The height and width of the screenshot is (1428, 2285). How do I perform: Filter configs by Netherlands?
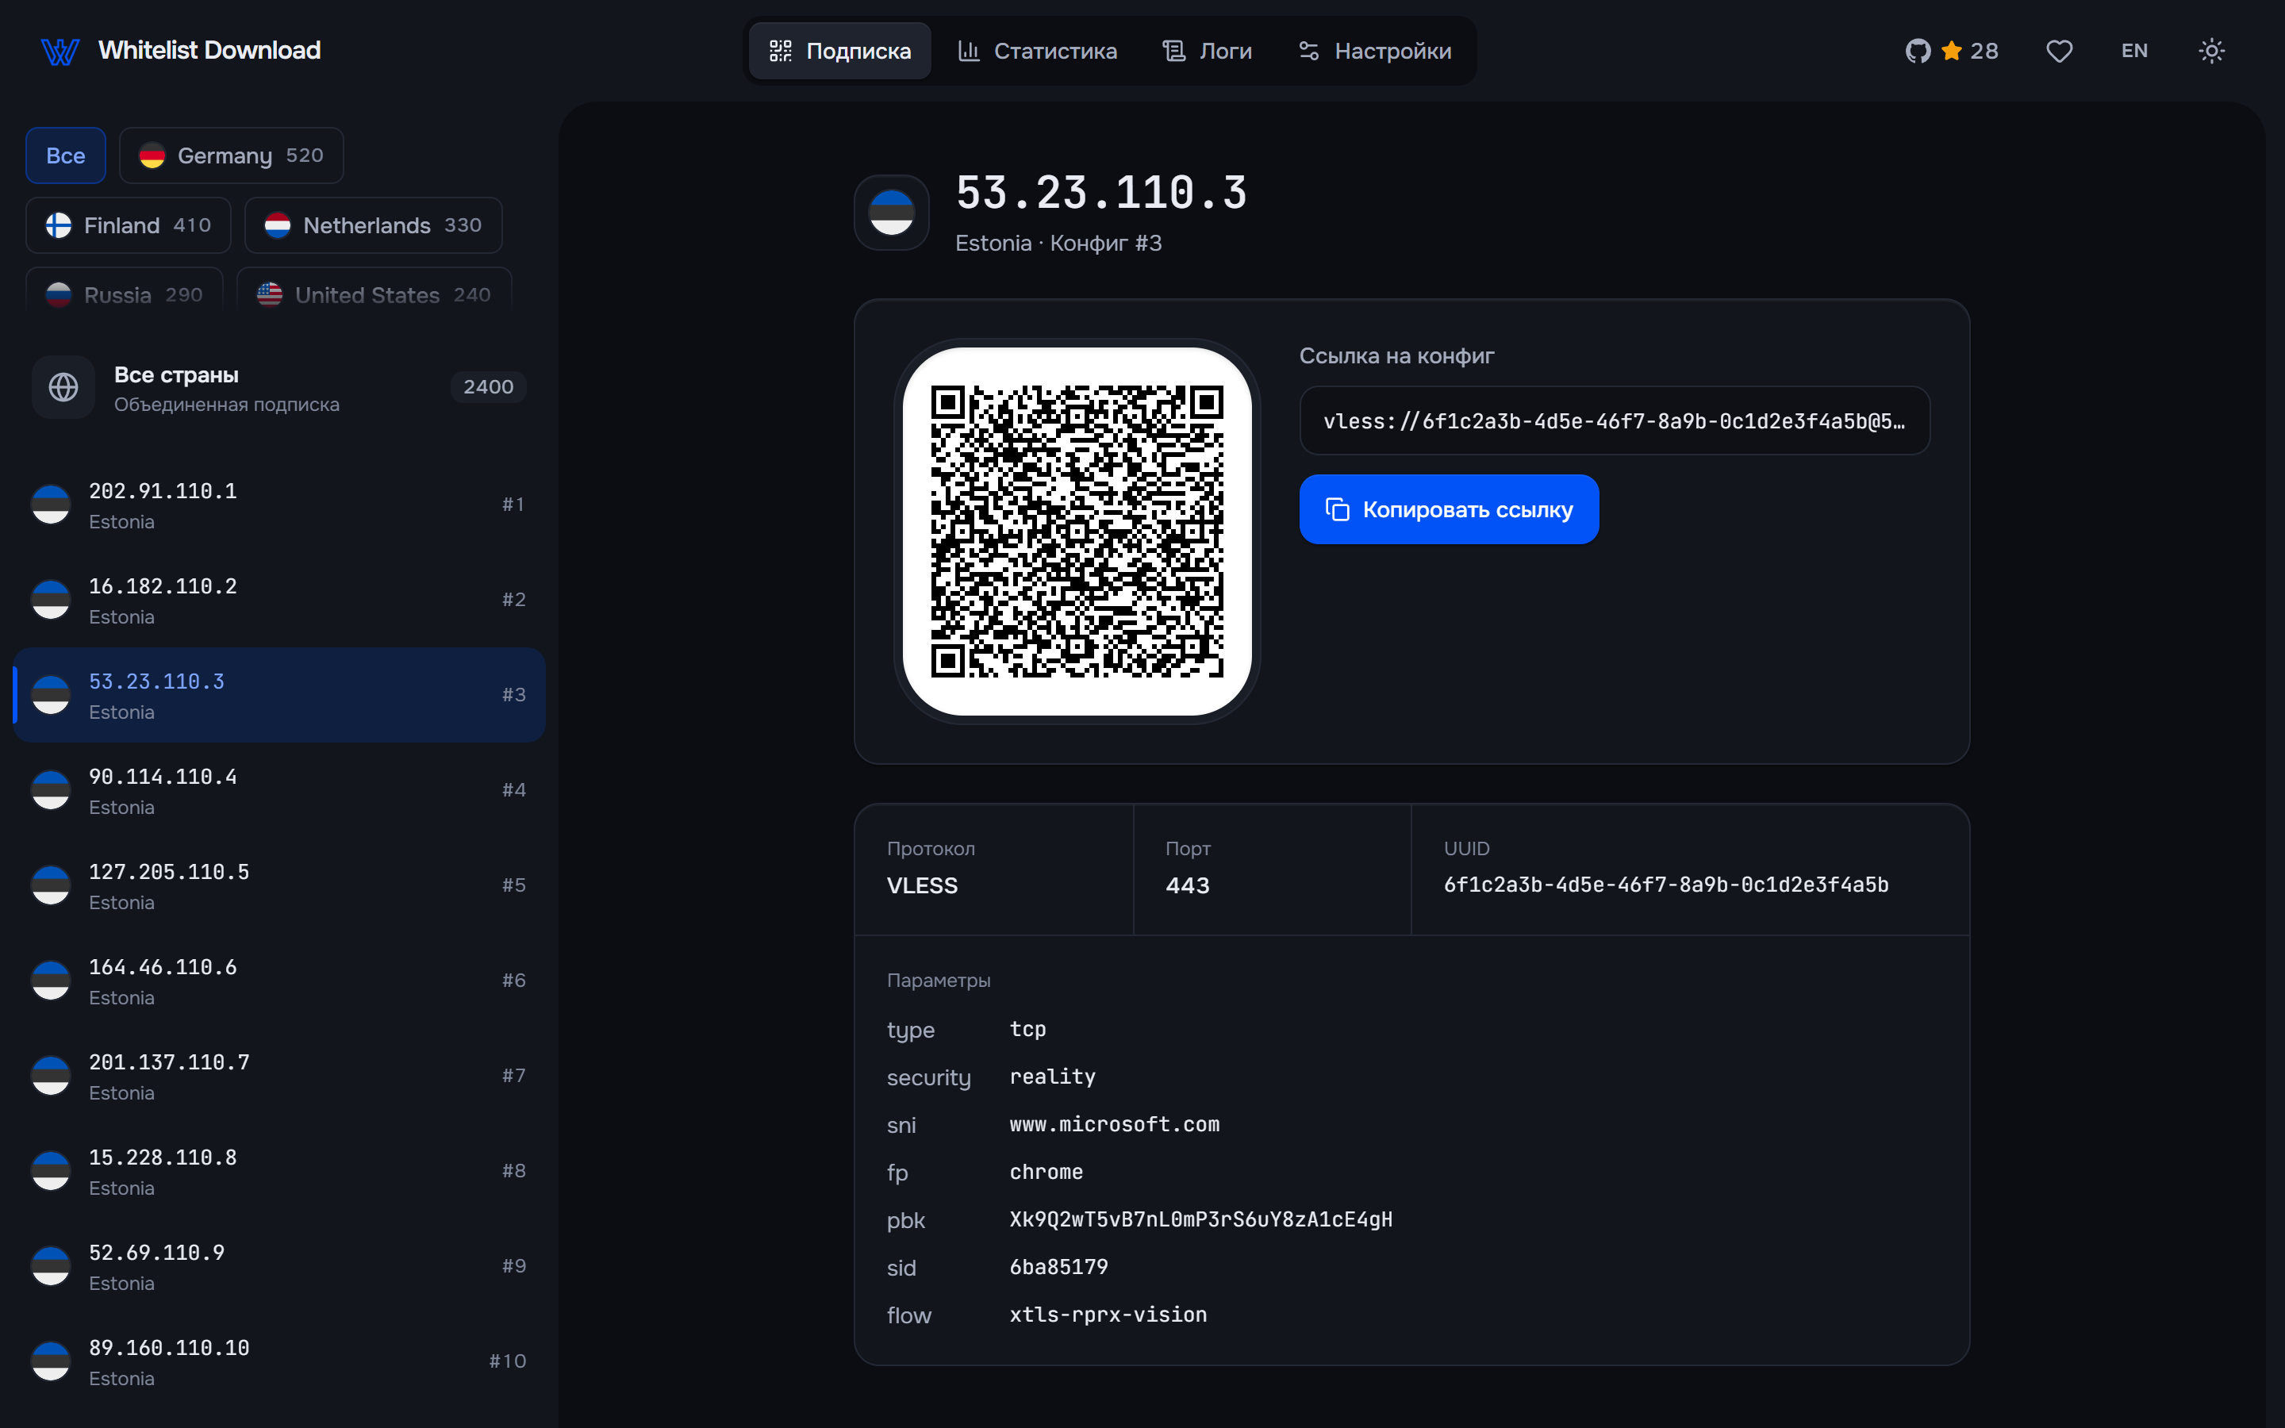[373, 226]
